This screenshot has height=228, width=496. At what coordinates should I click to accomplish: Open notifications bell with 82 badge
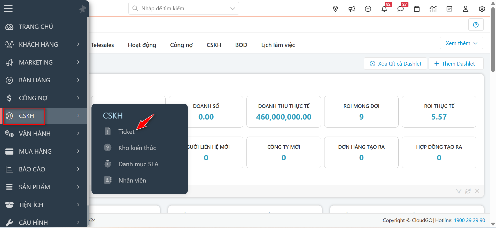(x=384, y=9)
